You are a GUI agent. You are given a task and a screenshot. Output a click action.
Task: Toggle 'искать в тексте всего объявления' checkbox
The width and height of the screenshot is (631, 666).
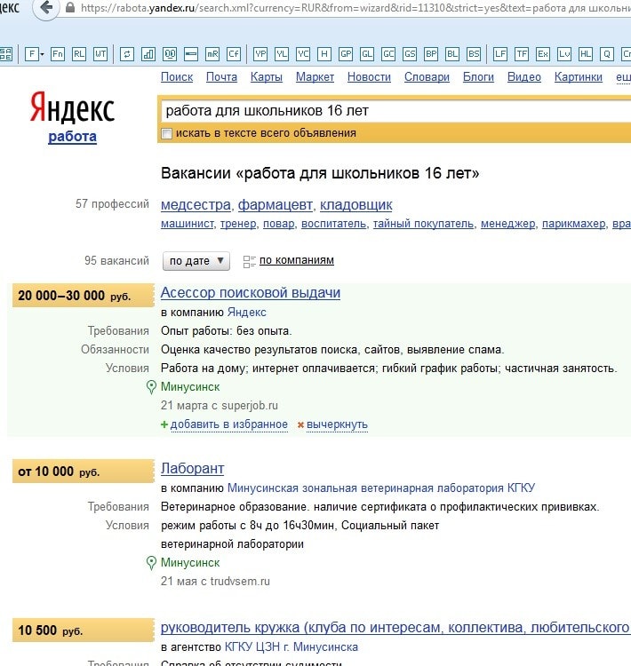pyautogui.click(x=167, y=133)
